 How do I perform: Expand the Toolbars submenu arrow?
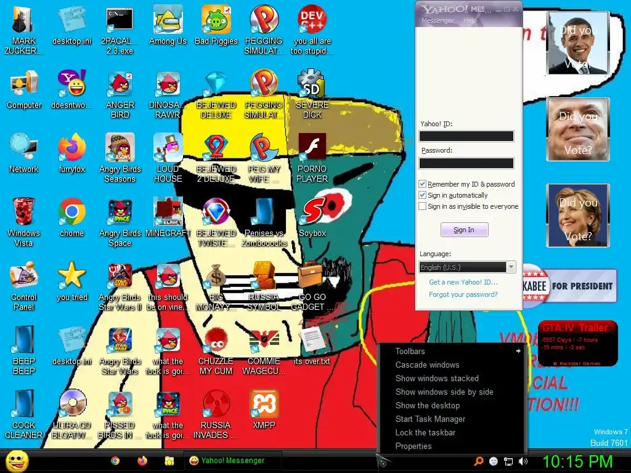(518, 351)
